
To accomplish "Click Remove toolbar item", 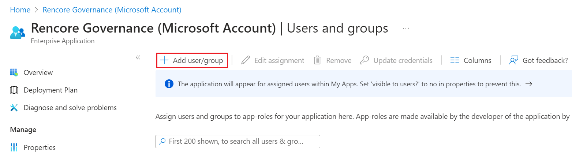I will coord(332,60).
